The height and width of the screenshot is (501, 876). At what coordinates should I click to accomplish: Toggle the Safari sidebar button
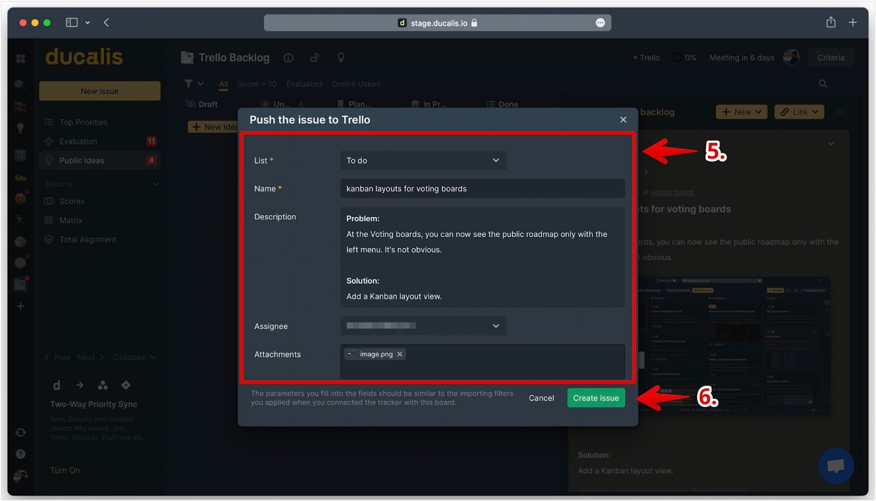(72, 22)
